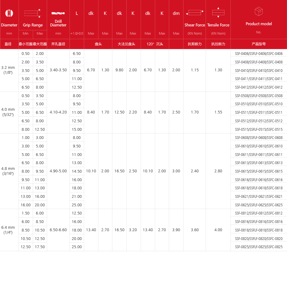287x287 pixels.
Task: Click the Tensile Force arrow icon
Action: pos(218,12)
